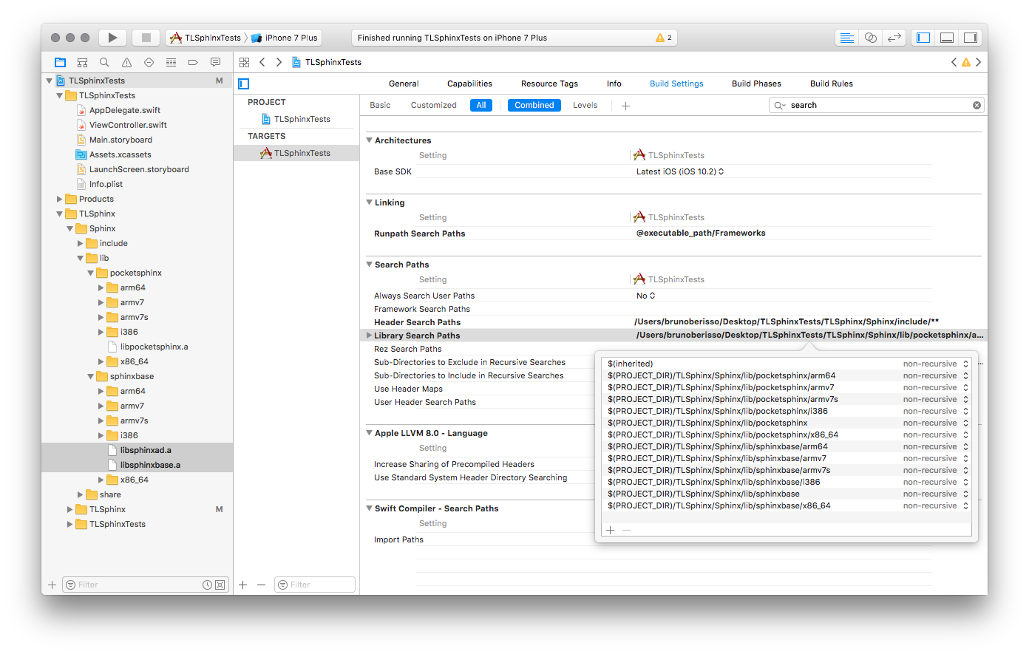1029x654 pixels.
Task: Switch to the General tab
Action: point(404,84)
